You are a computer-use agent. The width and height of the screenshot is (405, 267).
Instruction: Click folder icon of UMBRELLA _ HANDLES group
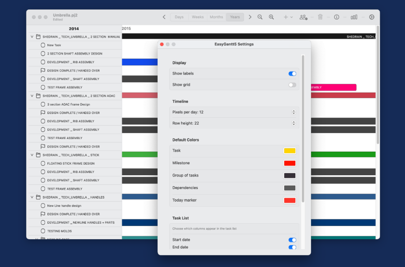38,197
